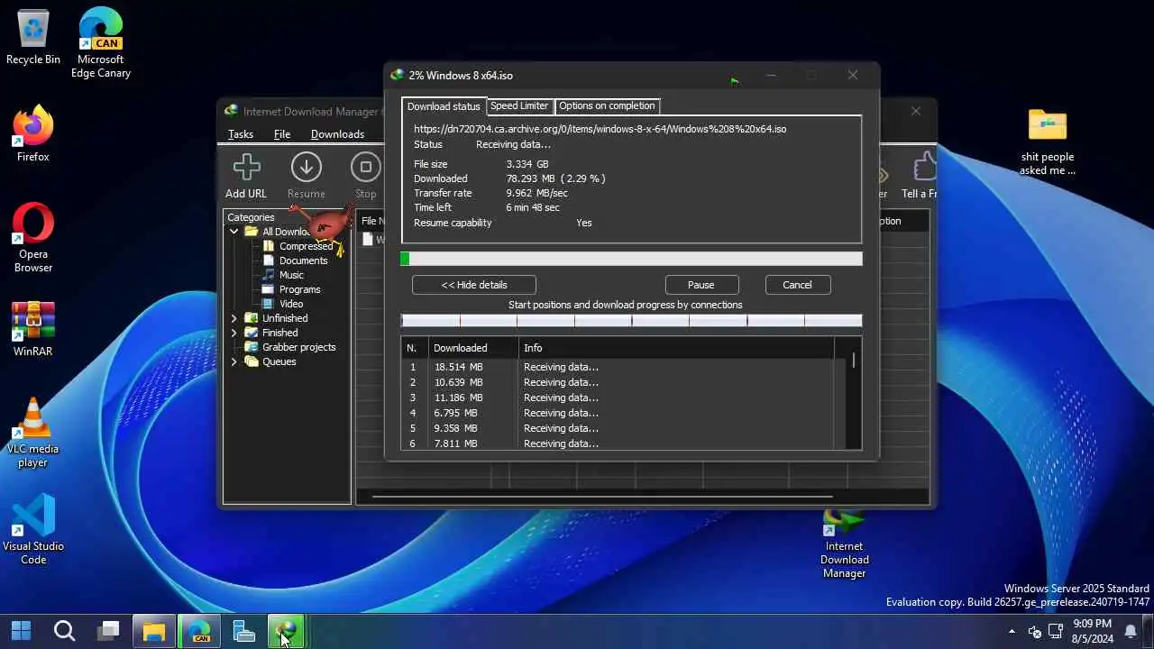Open the VLC media player shortcut
Image resolution: width=1154 pixels, height=649 pixels.
tap(33, 433)
